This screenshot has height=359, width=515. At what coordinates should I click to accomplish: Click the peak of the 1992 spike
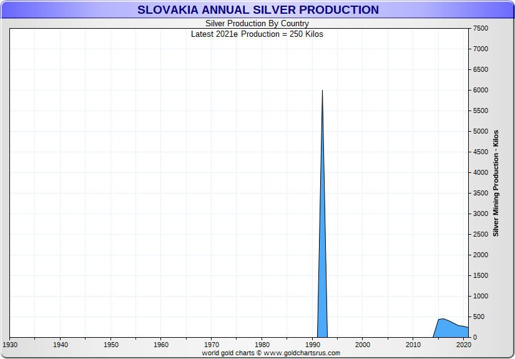[x=322, y=91]
